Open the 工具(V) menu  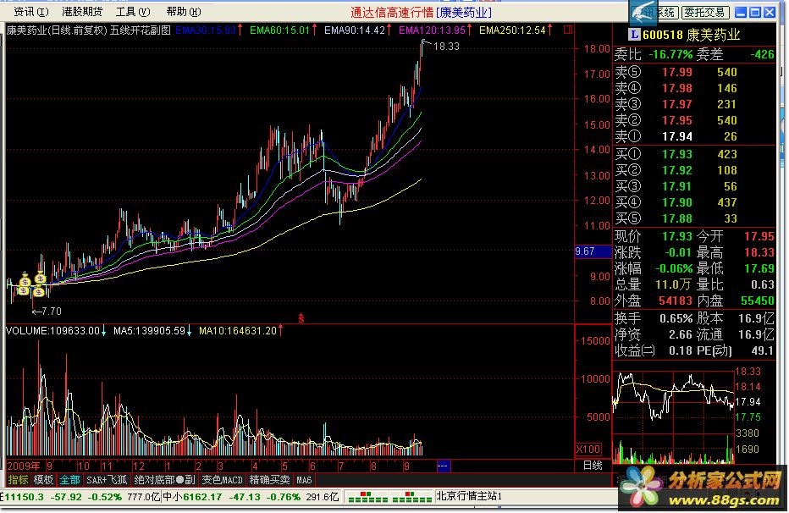click(x=133, y=12)
